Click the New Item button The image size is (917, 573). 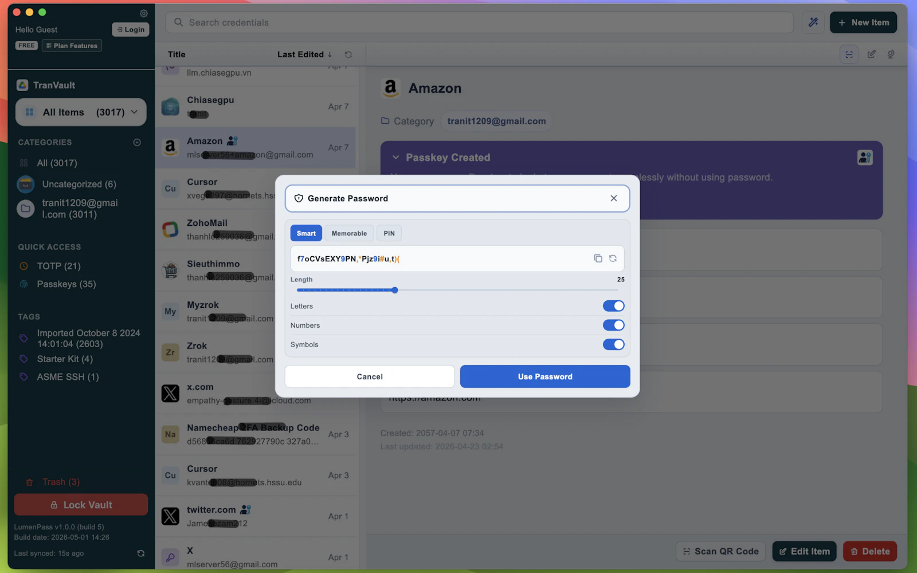[x=863, y=22]
